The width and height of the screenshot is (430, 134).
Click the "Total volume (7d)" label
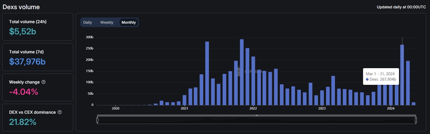tap(26, 52)
